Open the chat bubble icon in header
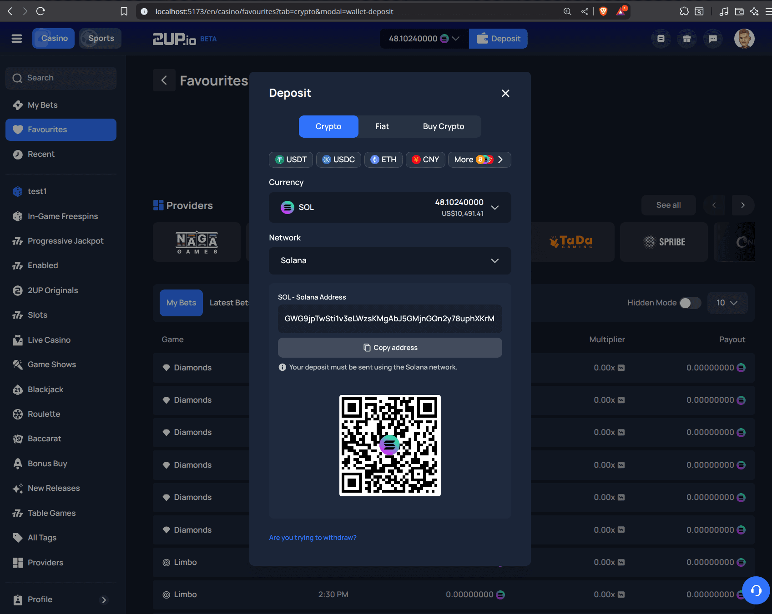This screenshot has width=772, height=614. (712, 39)
